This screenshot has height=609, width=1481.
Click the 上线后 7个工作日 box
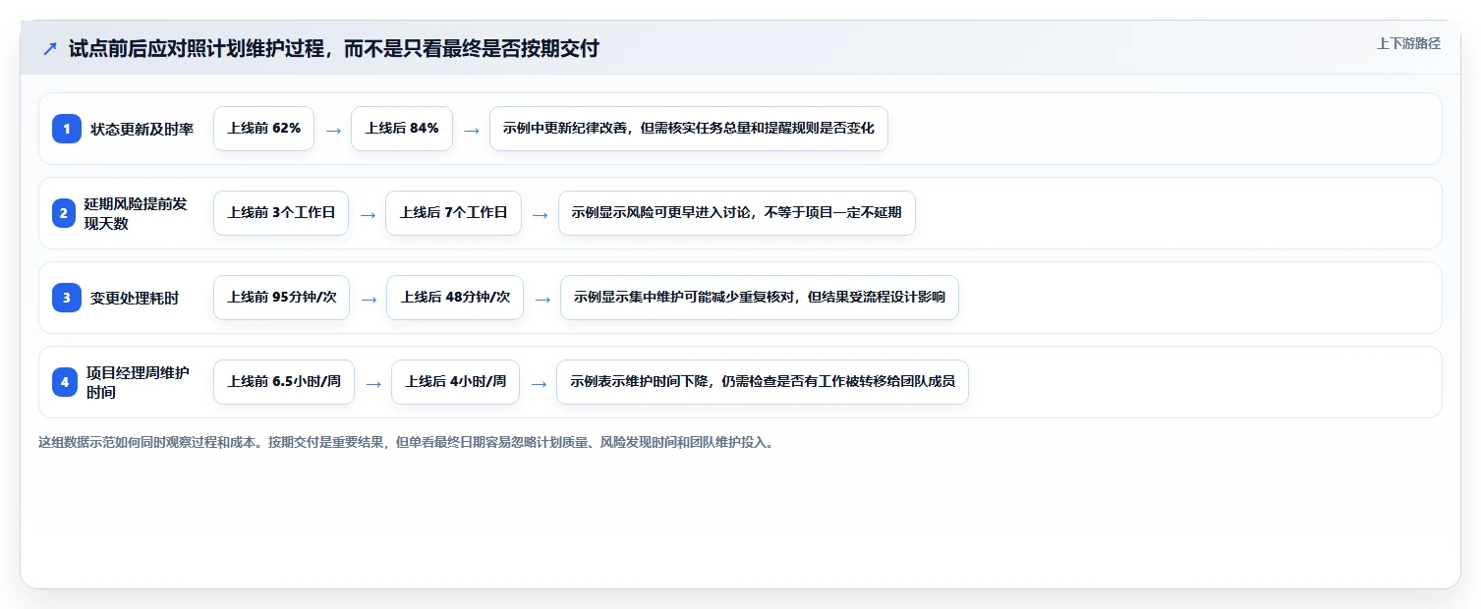(x=454, y=213)
